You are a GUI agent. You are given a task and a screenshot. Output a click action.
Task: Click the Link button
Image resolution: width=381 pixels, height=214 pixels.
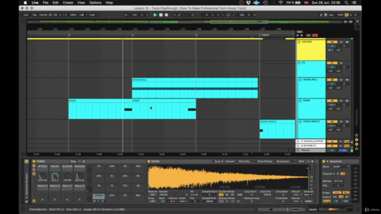[26, 15]
